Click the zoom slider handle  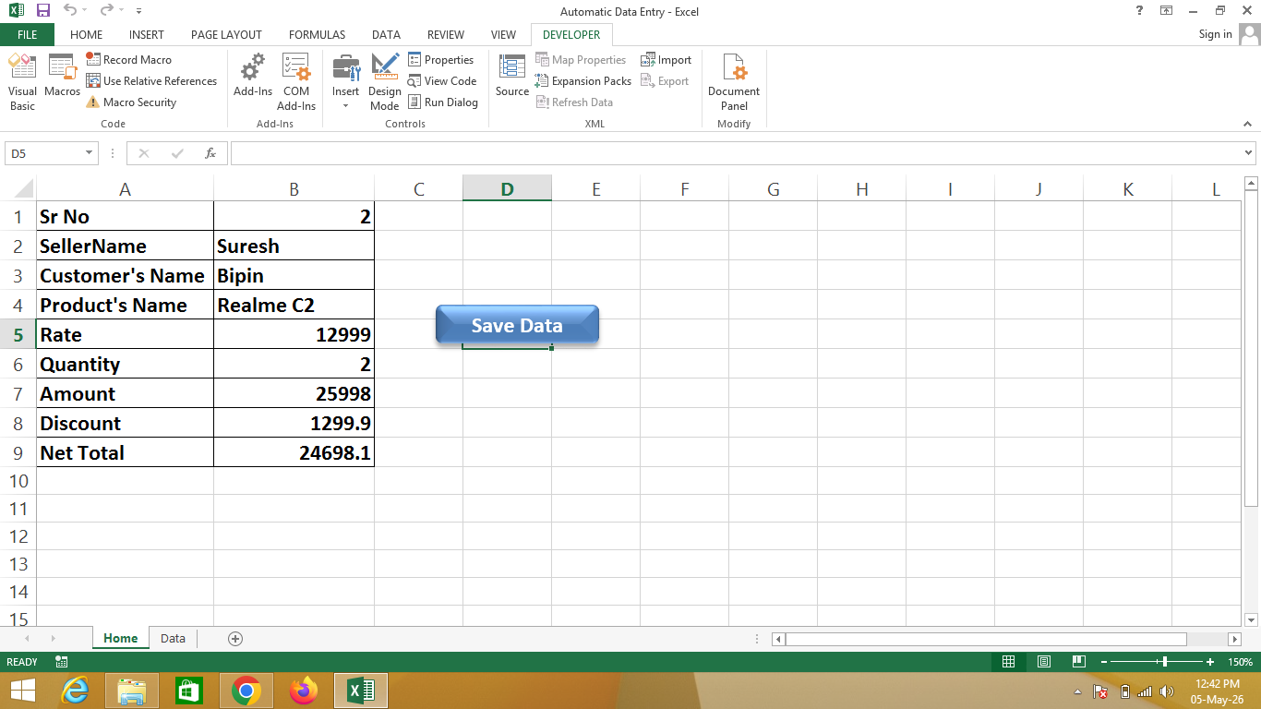point(1165,662)
